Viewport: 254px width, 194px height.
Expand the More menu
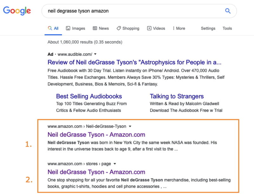click(179, 28)
